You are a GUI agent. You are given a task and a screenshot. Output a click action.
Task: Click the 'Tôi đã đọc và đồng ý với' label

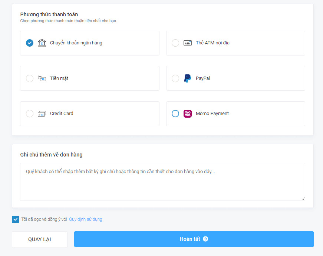[44, 219]
